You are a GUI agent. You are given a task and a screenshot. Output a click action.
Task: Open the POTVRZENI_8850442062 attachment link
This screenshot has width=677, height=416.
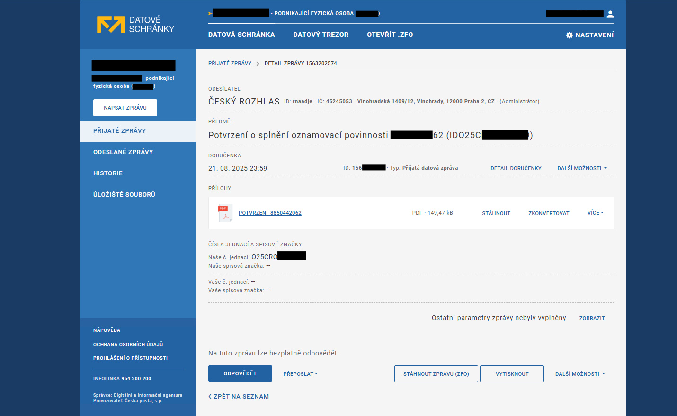[270, 213]
